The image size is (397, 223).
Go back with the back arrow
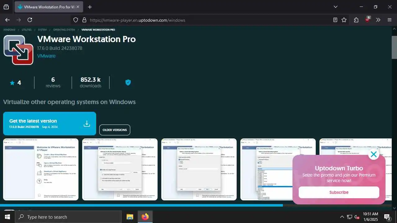[x=7, y=20]
